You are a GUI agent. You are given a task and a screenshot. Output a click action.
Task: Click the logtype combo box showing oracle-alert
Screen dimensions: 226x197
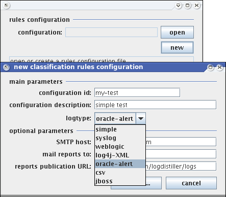pyautogui.click(x=120, y=118)
